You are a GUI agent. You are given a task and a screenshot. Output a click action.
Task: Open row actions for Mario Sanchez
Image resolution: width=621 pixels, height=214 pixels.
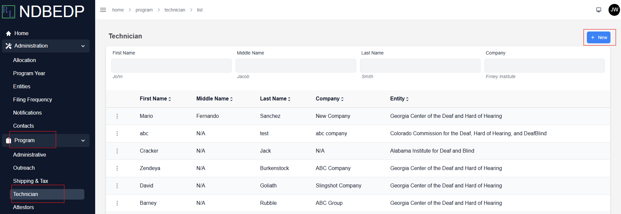(x=117, y=116)
